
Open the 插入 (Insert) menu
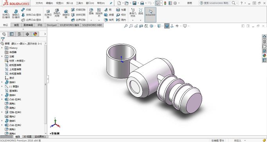pyautogui.click(x=70, y=3)
